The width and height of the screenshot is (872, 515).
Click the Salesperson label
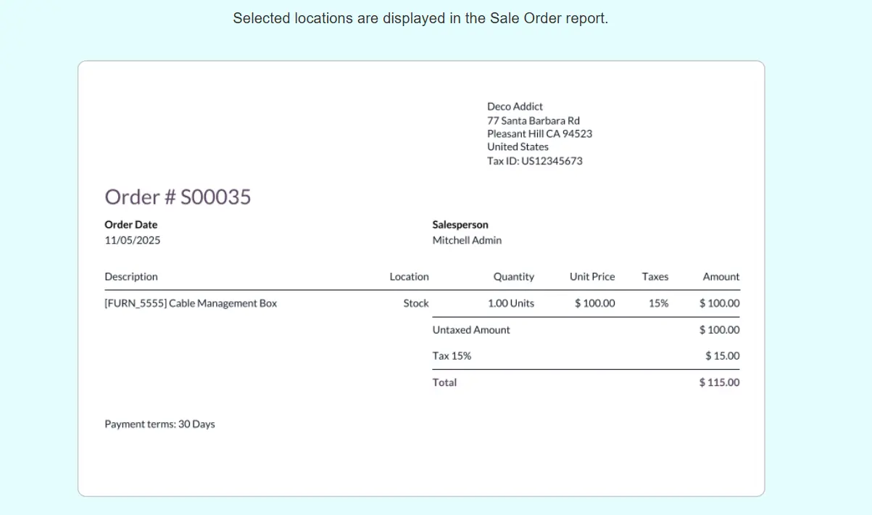(x=460, y=225)
